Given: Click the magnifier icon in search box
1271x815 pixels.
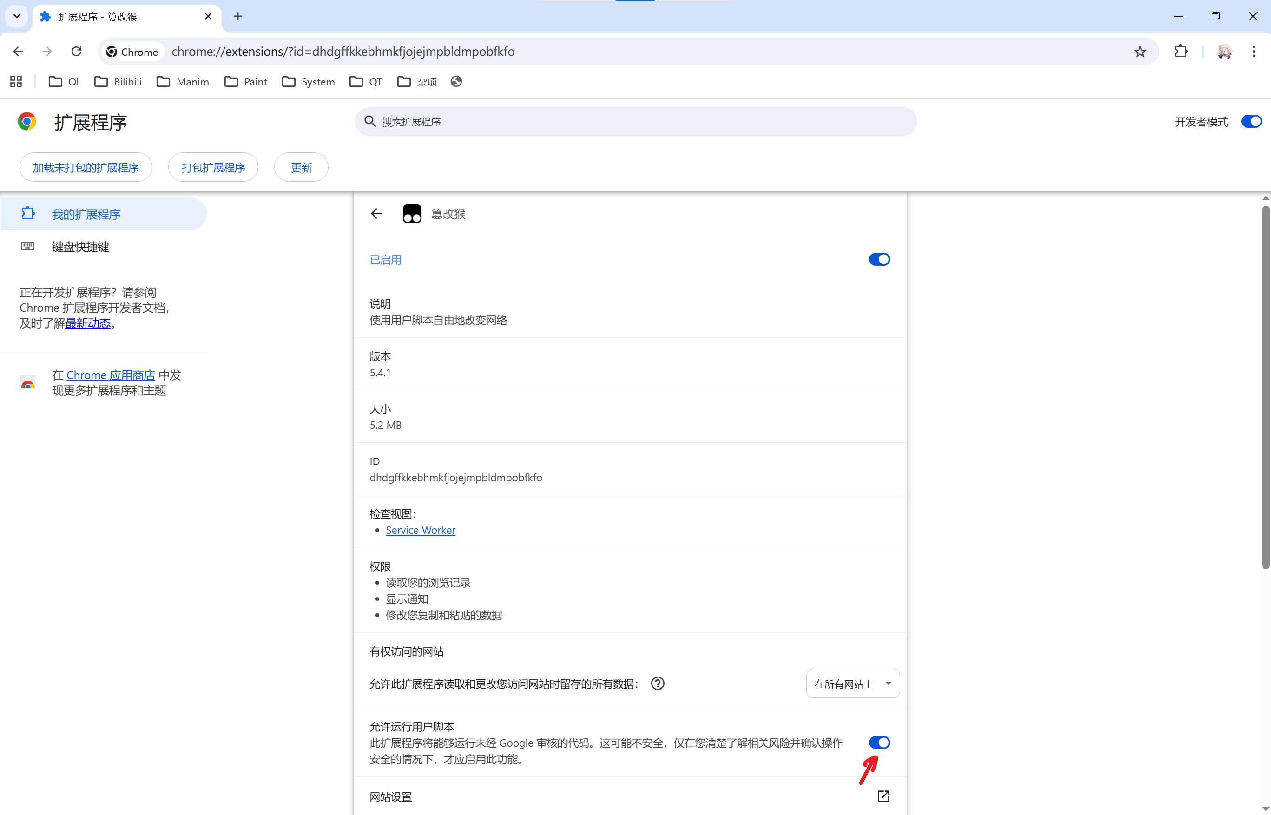Looking at the screenshot, I should point(370,122).
